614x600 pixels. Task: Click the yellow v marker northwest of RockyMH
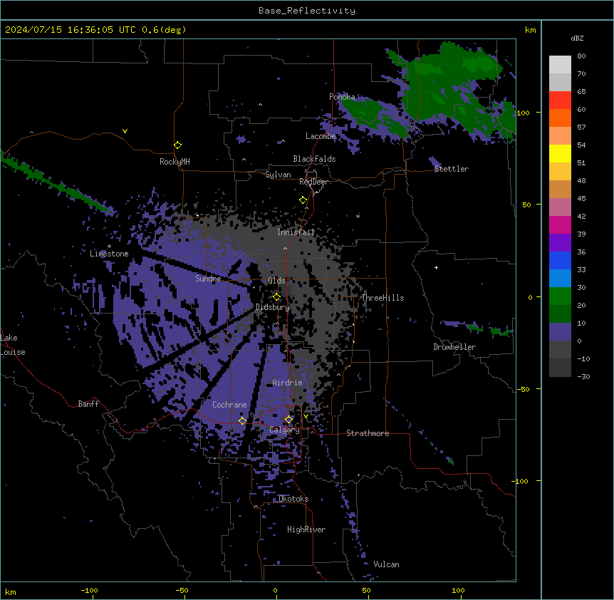click(x=125, y=131)
